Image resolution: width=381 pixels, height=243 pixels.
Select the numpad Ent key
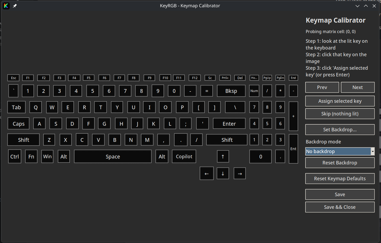pyautogui.click(x=293, y=149)
